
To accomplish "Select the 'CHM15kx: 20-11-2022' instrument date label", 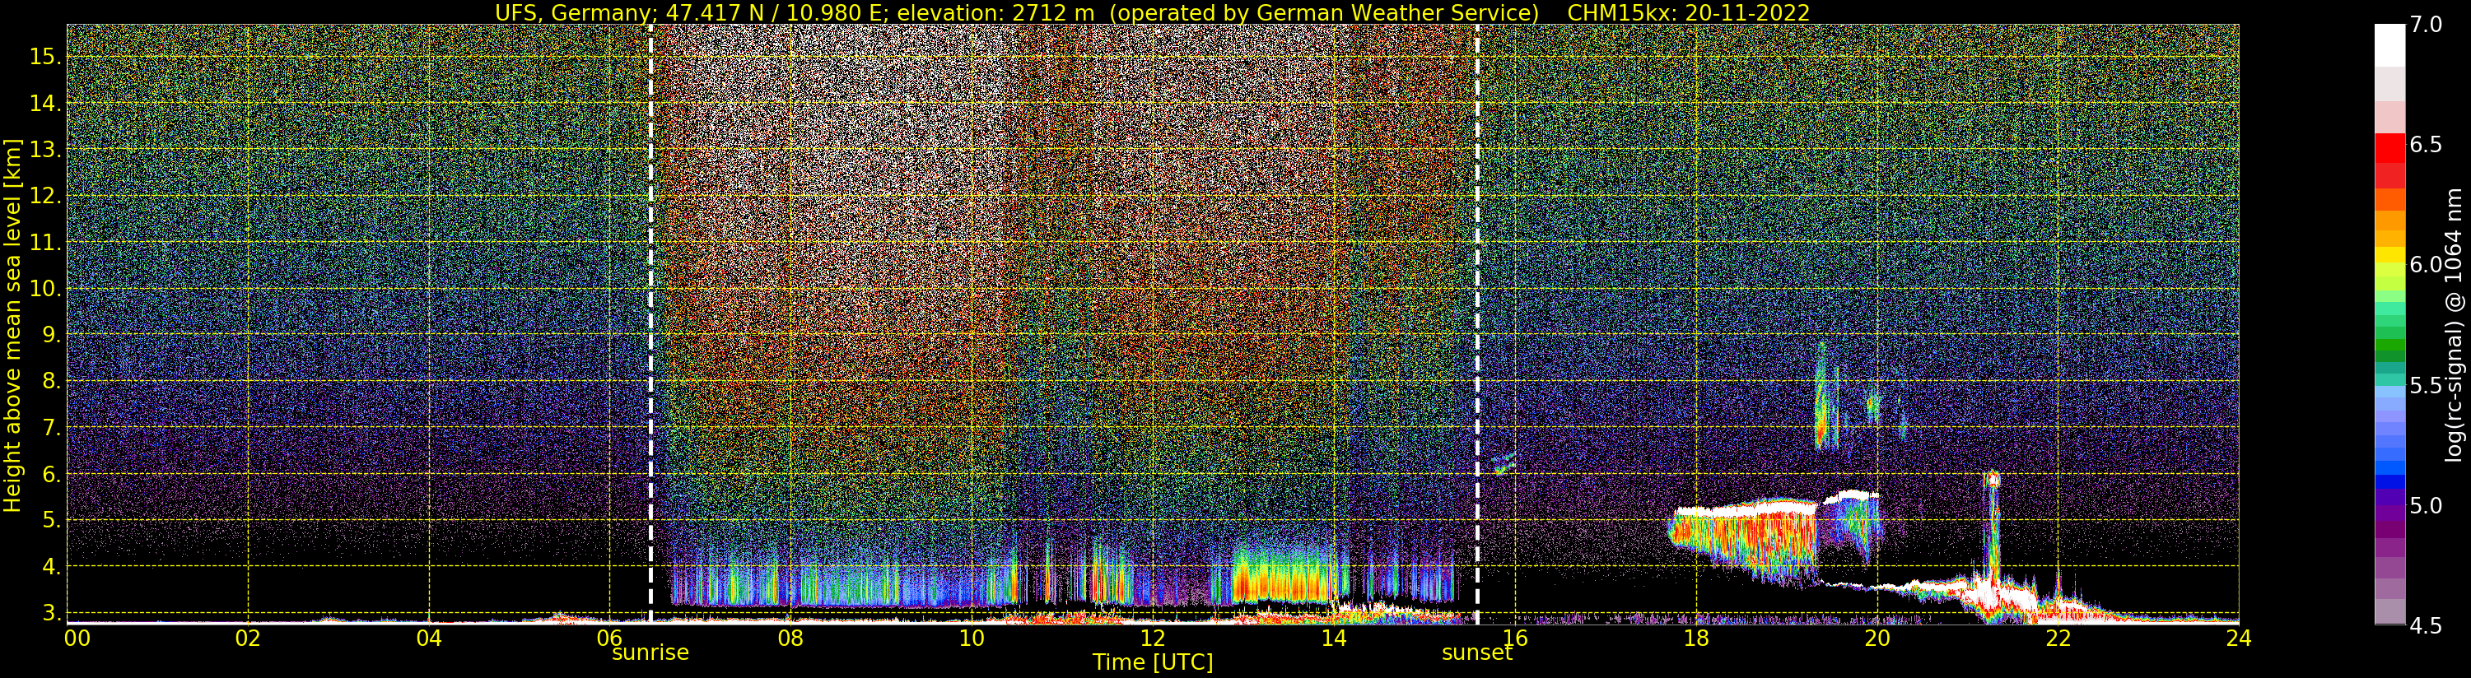I will (x=1688, y=12).
